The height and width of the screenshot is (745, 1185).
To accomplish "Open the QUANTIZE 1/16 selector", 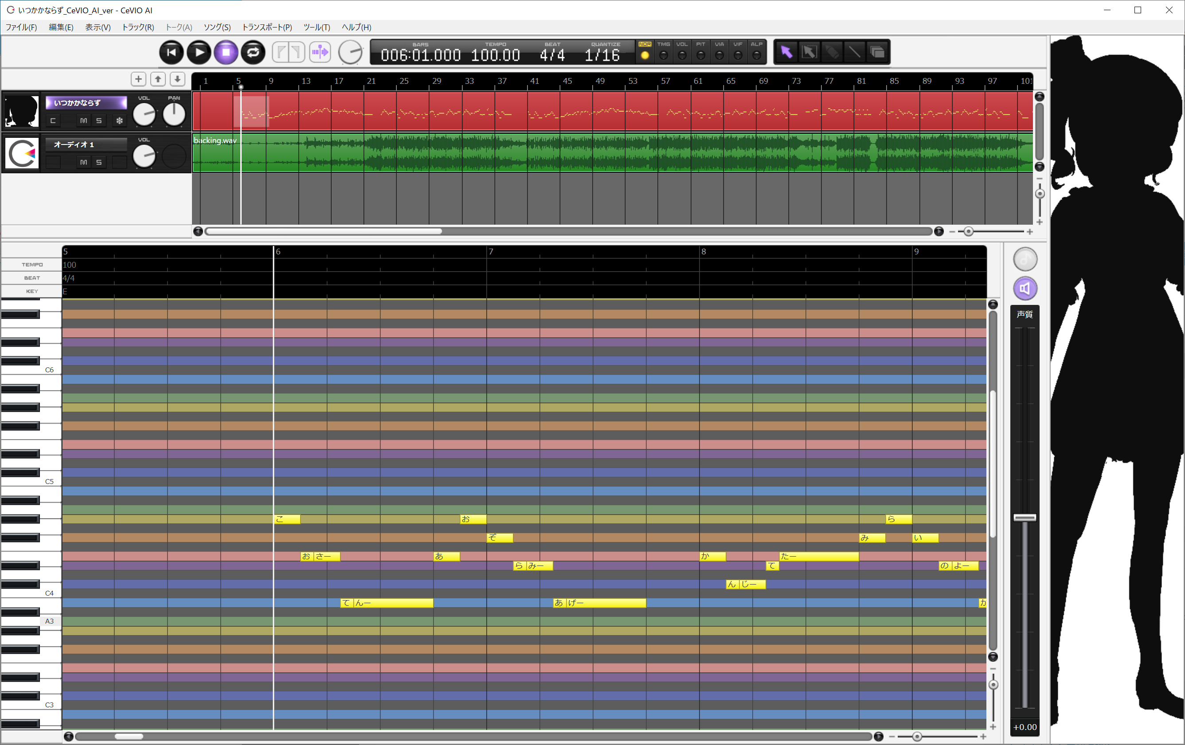I will point(602,55).
